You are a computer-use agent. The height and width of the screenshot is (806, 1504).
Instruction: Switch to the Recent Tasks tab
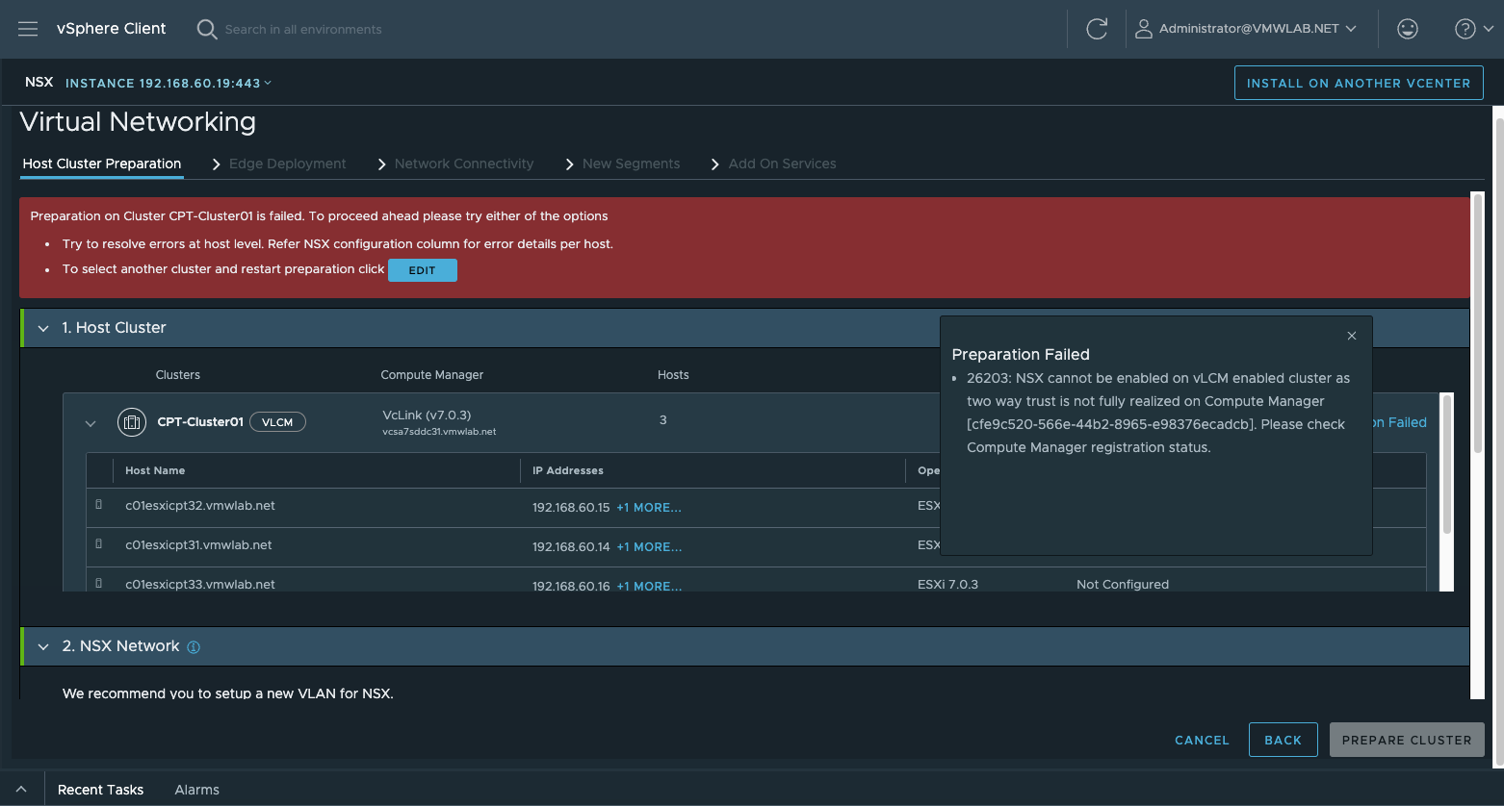100,790
